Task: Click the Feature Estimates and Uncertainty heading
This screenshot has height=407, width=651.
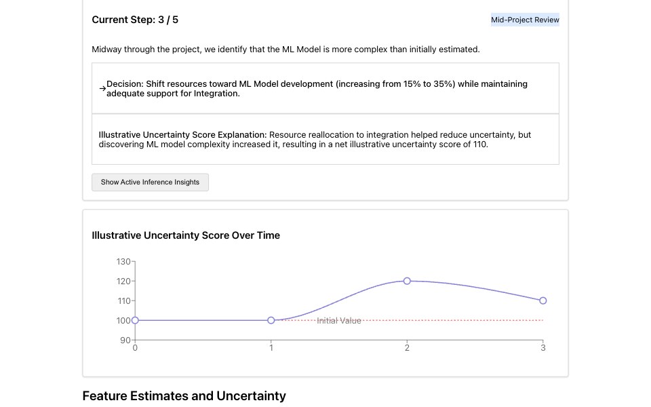Action: coord(184,395)
